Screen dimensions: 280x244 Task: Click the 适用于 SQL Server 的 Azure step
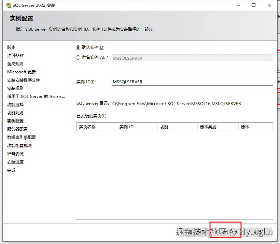[36, 97]
